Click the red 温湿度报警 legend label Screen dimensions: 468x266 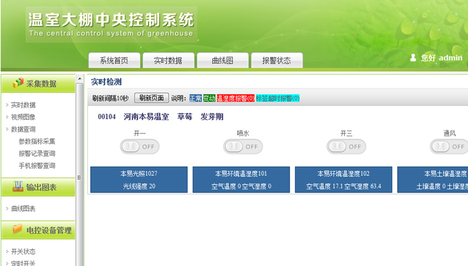coord(235,98)
